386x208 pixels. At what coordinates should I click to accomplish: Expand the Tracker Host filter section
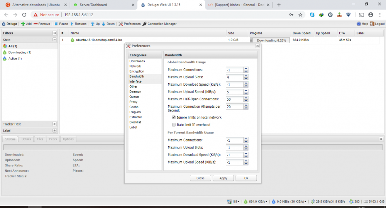click(x=54, y=124)
